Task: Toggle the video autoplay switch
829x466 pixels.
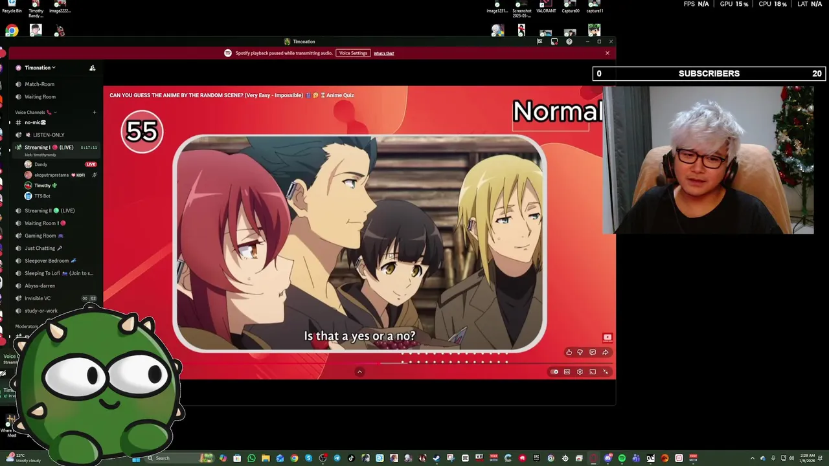Action: pos(554,372)
